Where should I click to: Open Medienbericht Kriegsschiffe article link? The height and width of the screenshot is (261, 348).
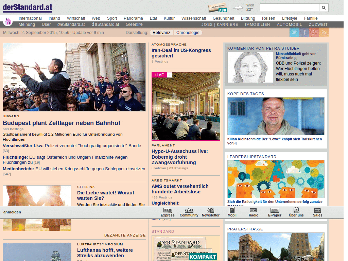[x=74, y=169]
